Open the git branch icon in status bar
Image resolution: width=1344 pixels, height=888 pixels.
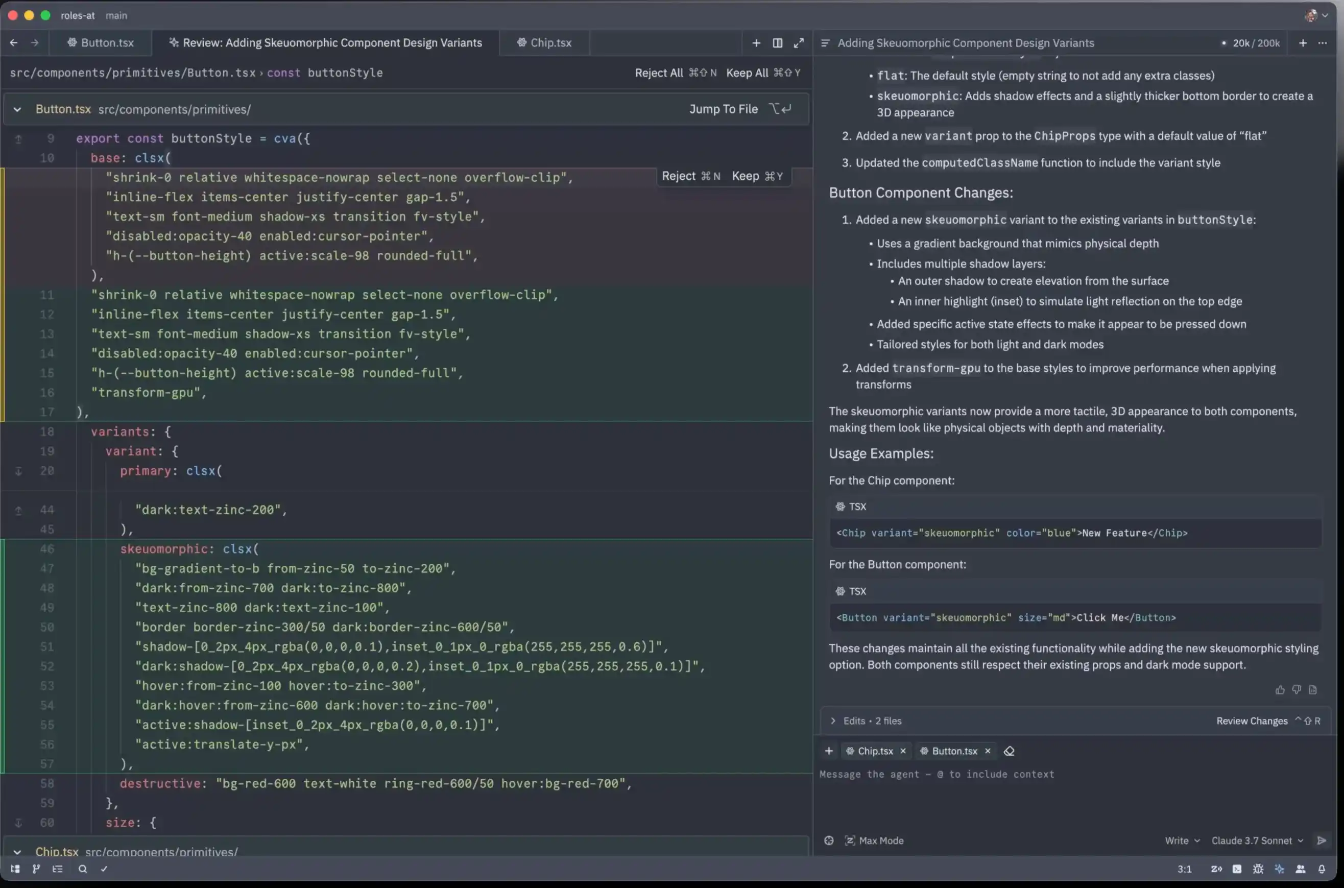36,869
